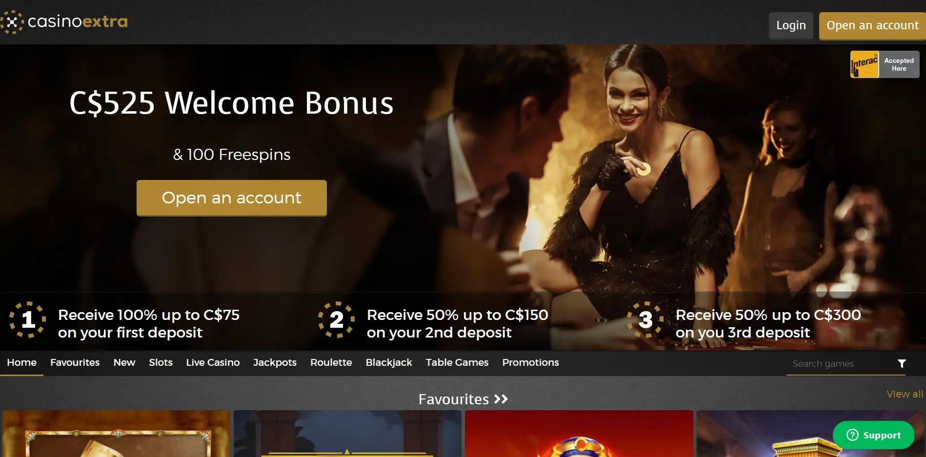The image size is (926, 457).
Task: Open the Table Games category
Action: (457, 363)
